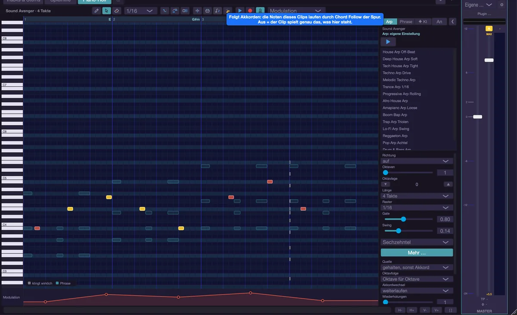Start playback with the toolbar play button
Image resolution: width=517 pixels, height=315 pixels.
pos(240,11)
